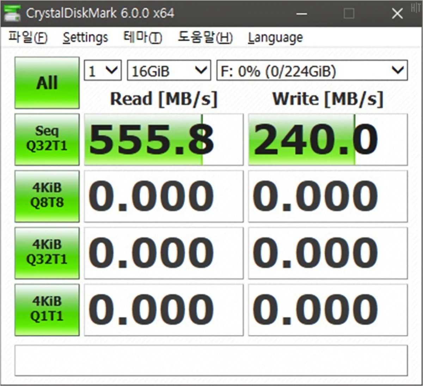Screen dimensions: 423x386
Task: Start the 4KiB Q32T1 test
Action: [47, 253]
